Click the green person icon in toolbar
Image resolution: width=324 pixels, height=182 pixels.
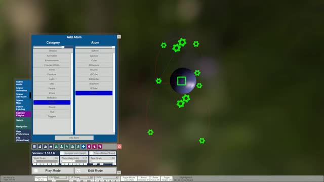pyautogui.click(x=56, y=147)
